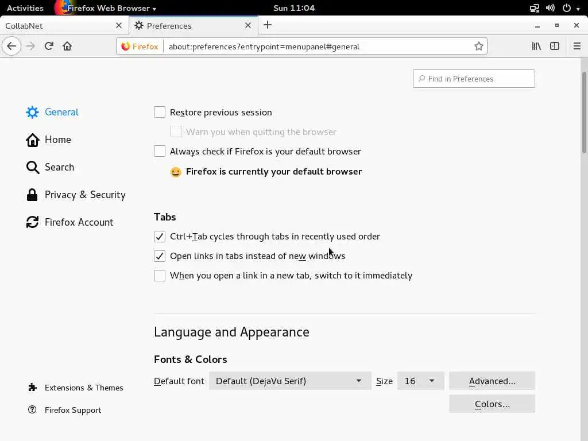Screen dimensions: 588x441
Task: Open the Library icon in the toolbar
Action: (536, 46)
